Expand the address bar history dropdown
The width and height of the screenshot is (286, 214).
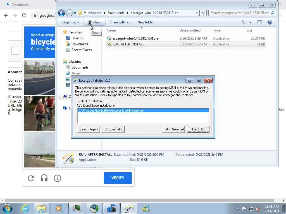(x=196, y=13)
